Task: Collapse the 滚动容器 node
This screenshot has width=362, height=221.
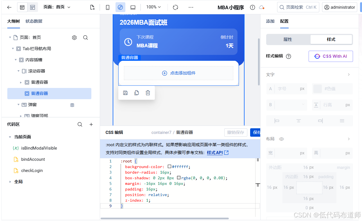Action: pos(19,71)
